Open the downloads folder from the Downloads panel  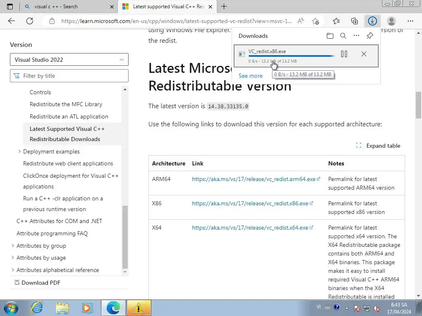[330, 36]
